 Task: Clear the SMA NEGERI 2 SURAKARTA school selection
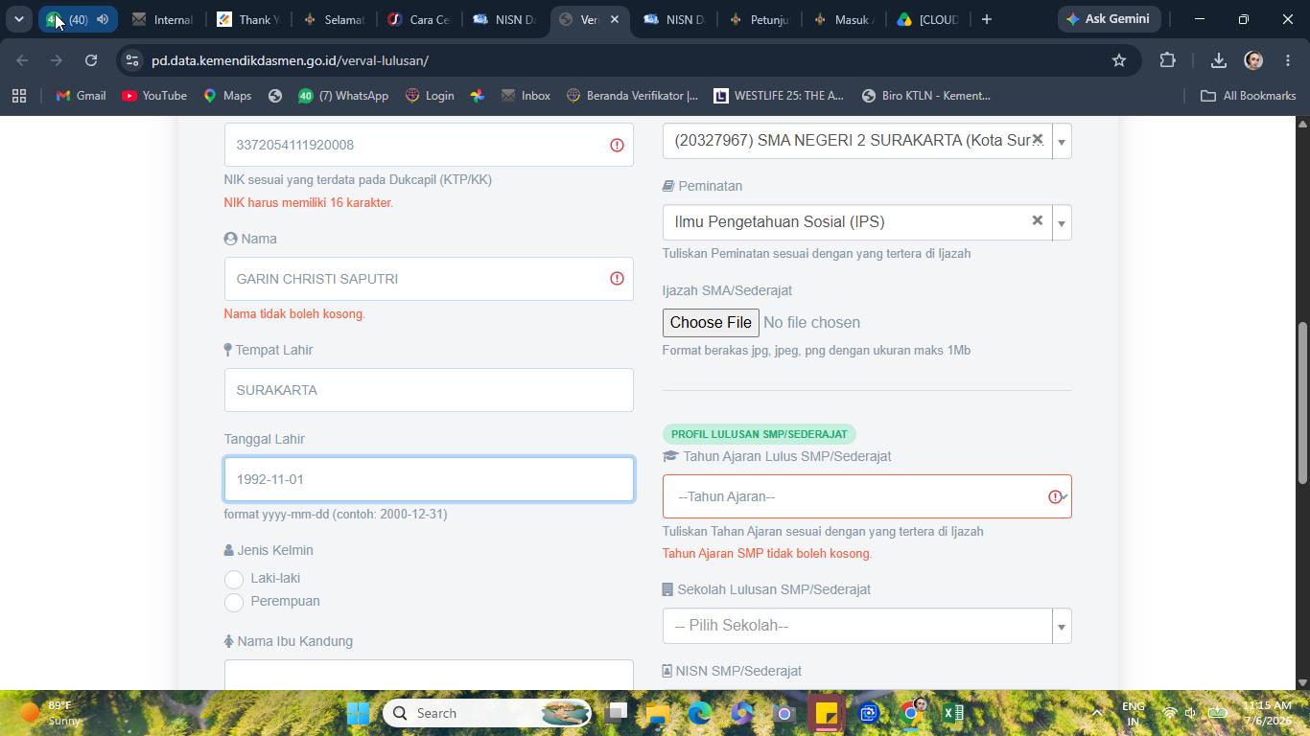(1037, 140)
